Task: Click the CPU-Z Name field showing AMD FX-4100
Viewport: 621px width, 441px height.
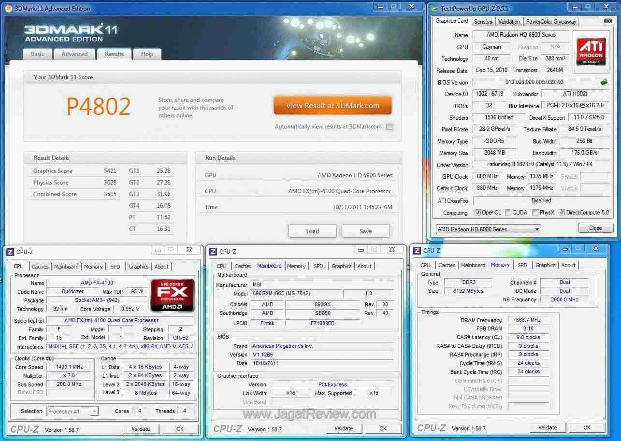Action: pos(97,283)
